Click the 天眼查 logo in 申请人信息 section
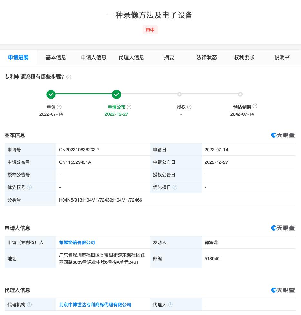301x315 pixels. click(x=283, y=228)
